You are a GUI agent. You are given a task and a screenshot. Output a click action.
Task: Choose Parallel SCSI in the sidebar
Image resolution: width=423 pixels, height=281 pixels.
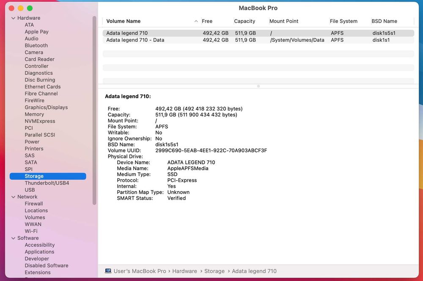click(40, 135)
